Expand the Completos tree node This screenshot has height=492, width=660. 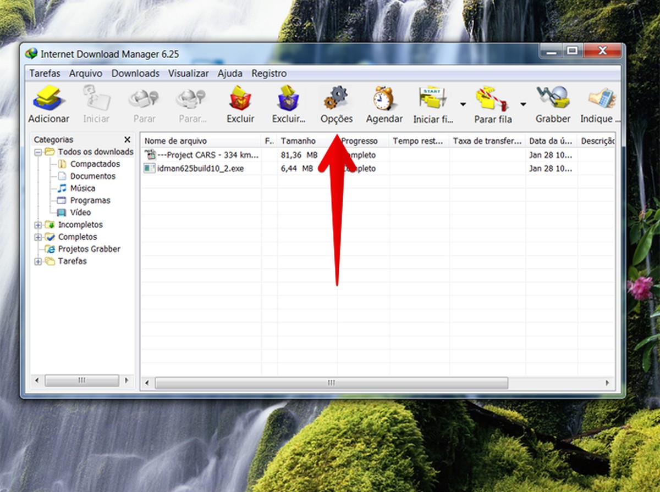(x=37, y=237)
